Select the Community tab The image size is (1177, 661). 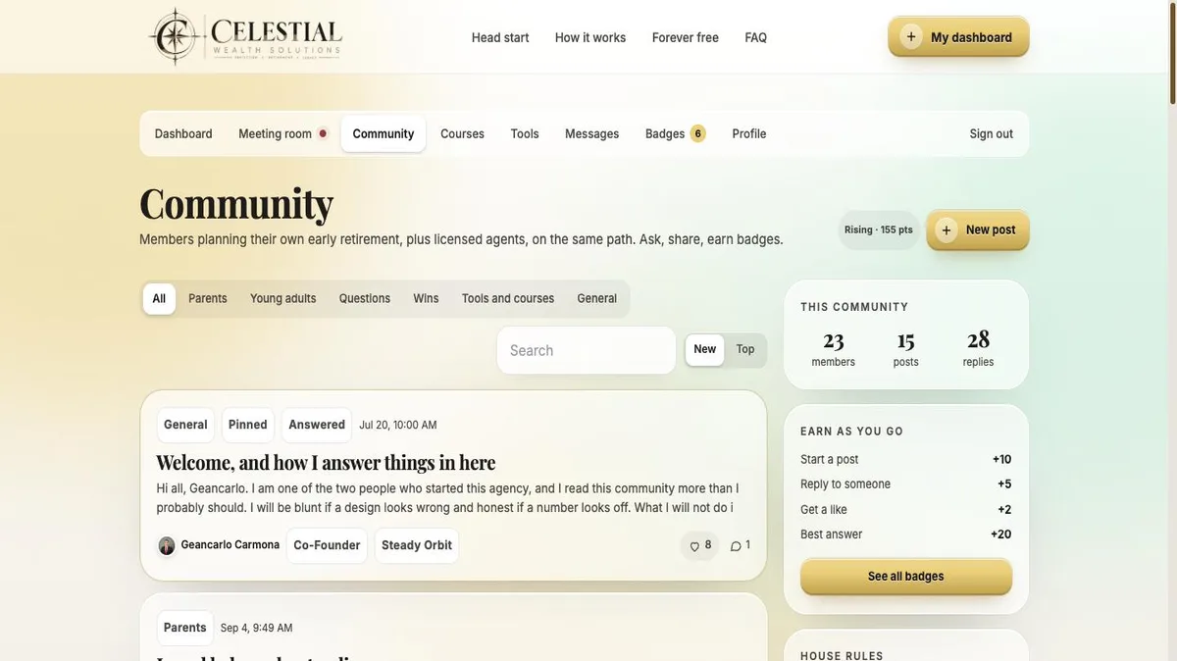point(384,133)
